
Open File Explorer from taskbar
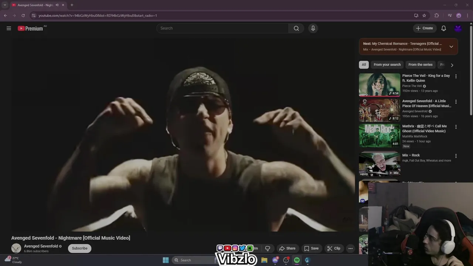pos(264,260)
